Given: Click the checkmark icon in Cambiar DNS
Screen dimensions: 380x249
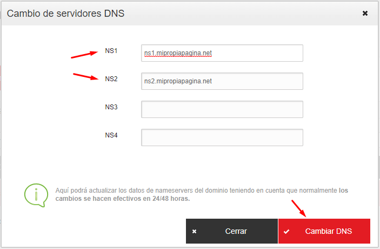Looking at the screenshot, I should (x=286, y=232).
